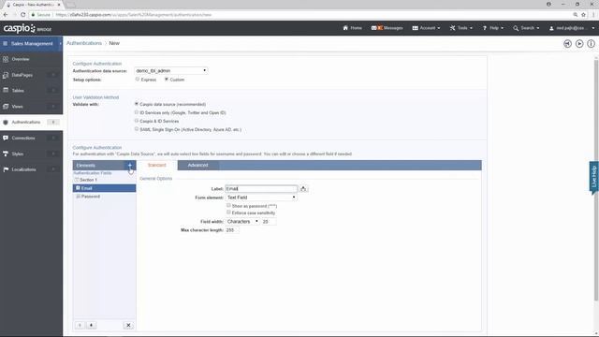Open Authentications in the sidebar
Viewport: 599px width, 337px height.
pyautogui.click(x=31, y=122)
